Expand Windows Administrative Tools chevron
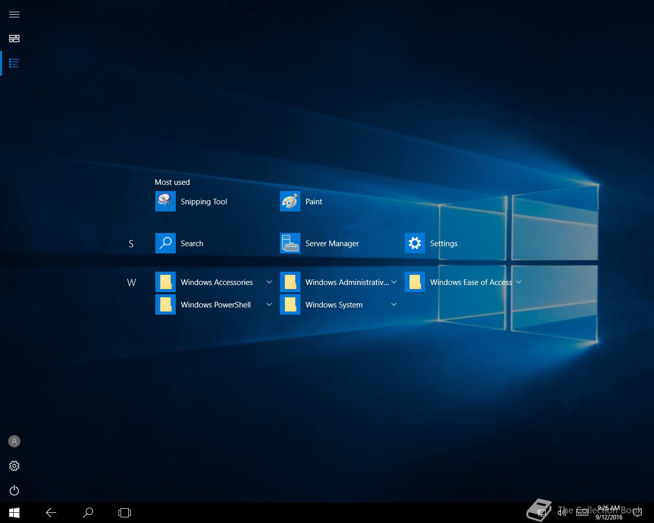The width and height of the screenshot is (654, 523). point(394,282)
